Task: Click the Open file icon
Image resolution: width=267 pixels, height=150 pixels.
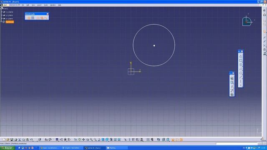Action: click(8, 140)
